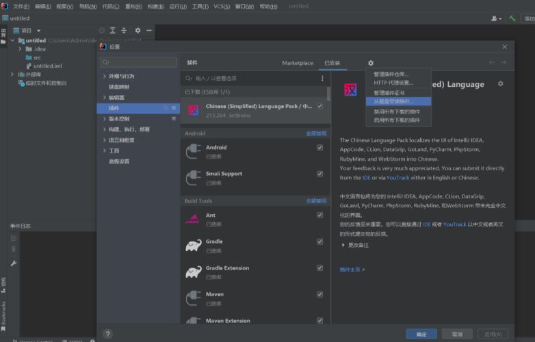Click the gear beside plugin title
This screenshot has height=342, width=535.
click(x=501, y=83)
